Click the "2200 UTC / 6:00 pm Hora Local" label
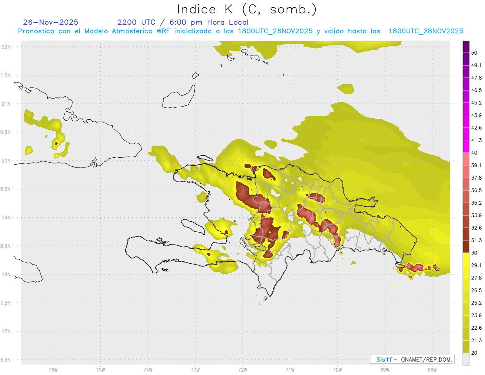The image size is (485, 375). (183, 22)
